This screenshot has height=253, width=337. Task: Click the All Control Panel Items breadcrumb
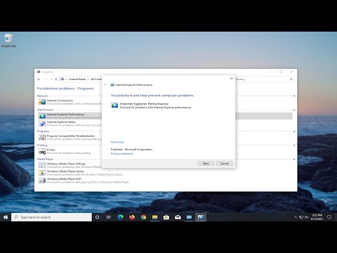tap(96, 79)
